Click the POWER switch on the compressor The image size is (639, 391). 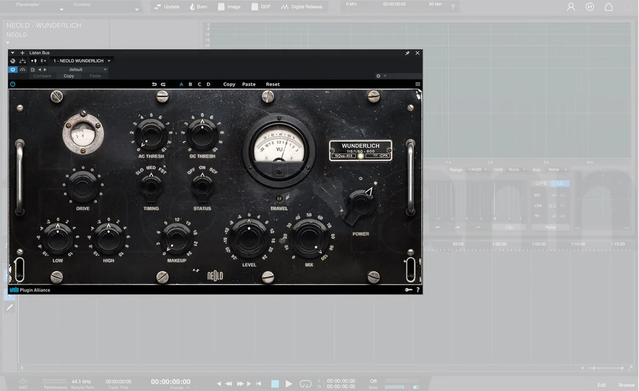[x=361, y=204]
